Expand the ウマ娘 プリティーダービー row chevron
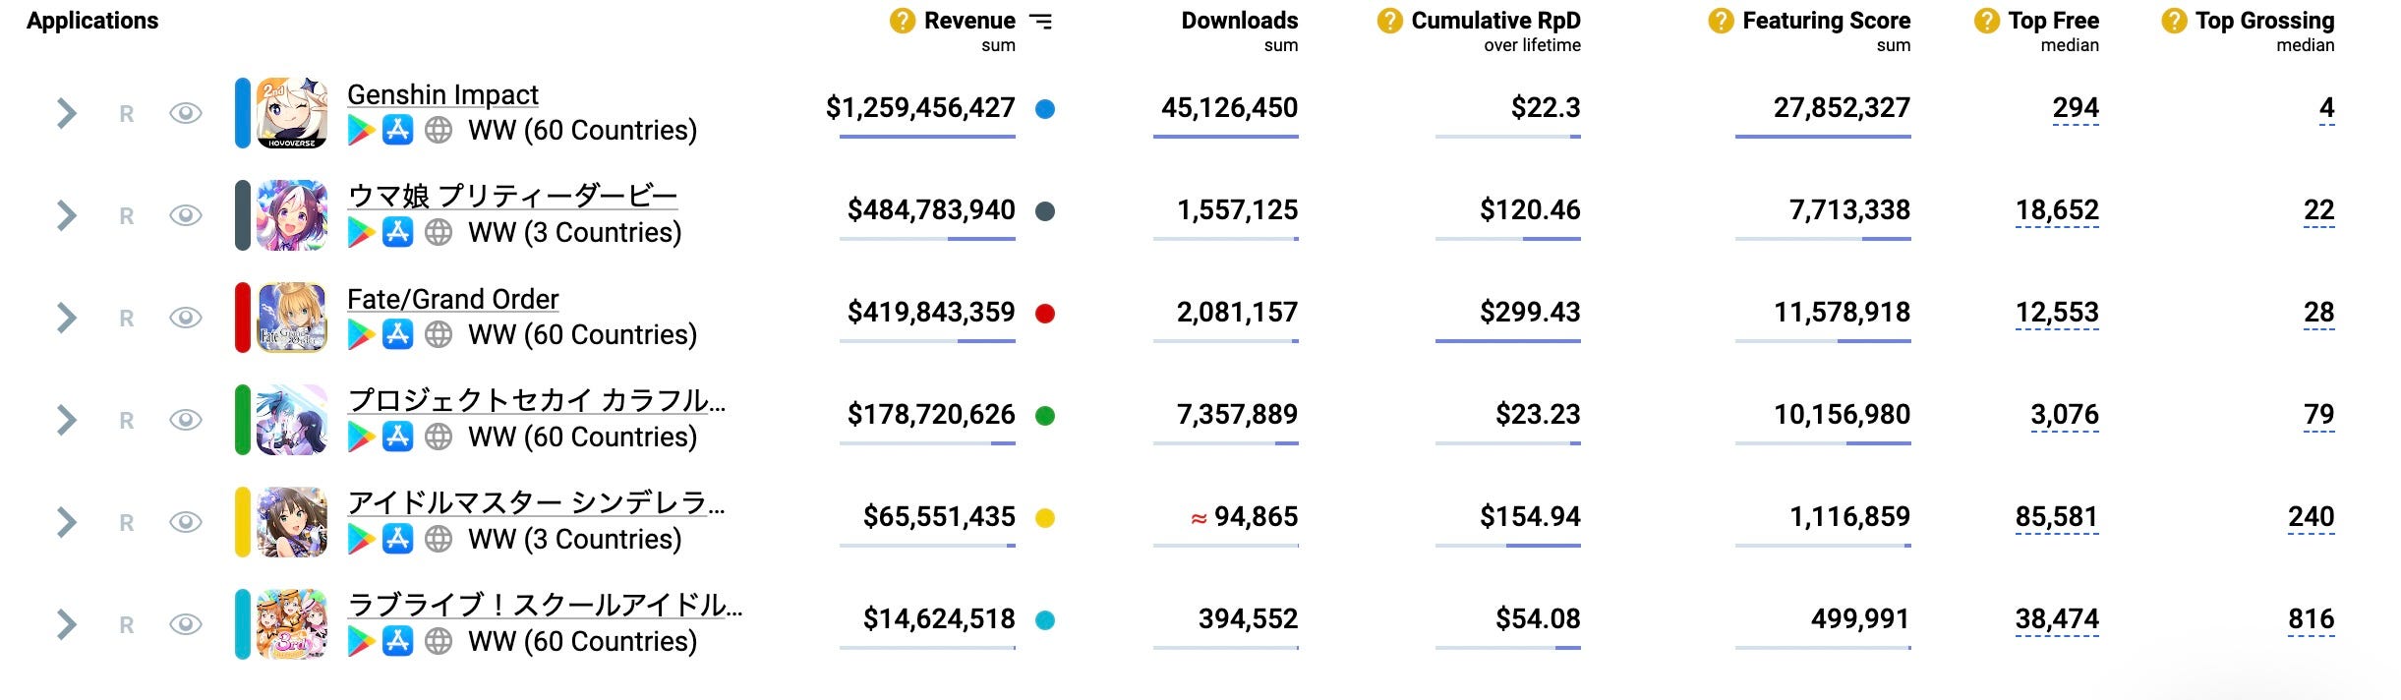Image resolution: width=2401 pixels, height=700 pixels. pos(66,215)
